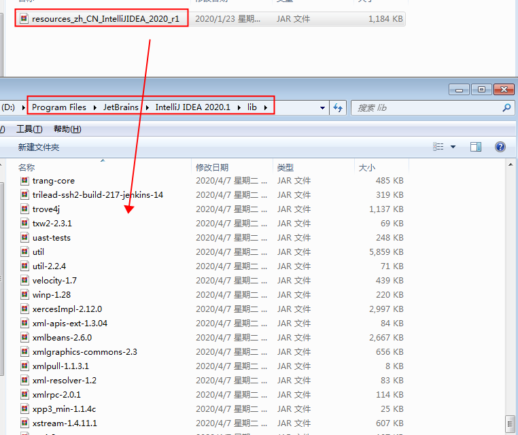Image resolution: width=518 pixels, height=435 pixels.
Task: Open the help icon in toolbar
Action: [500, 147]
